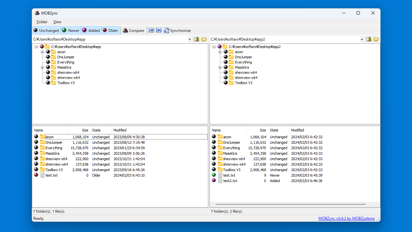Click the red ball on left tree root
The image size is (412, 232).
click(x=42, y=47)
